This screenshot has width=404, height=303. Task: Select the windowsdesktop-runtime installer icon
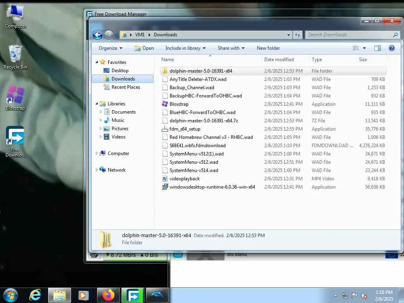[x=165, y=187]
